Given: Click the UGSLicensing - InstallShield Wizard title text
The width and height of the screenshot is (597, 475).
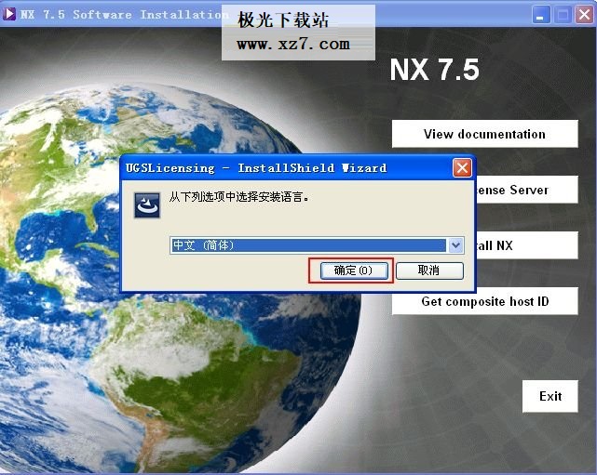Looking at the screenshot, I should [256, 168].
